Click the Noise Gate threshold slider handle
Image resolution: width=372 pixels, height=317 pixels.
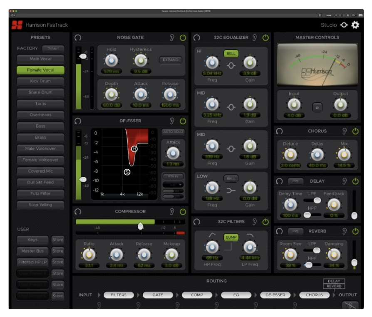83,56
